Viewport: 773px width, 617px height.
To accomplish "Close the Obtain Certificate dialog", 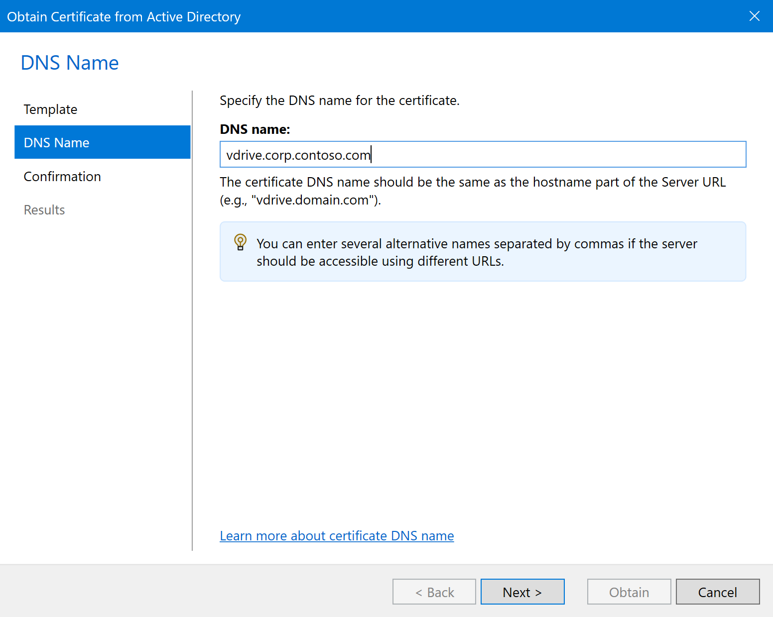I will (754, 16).
